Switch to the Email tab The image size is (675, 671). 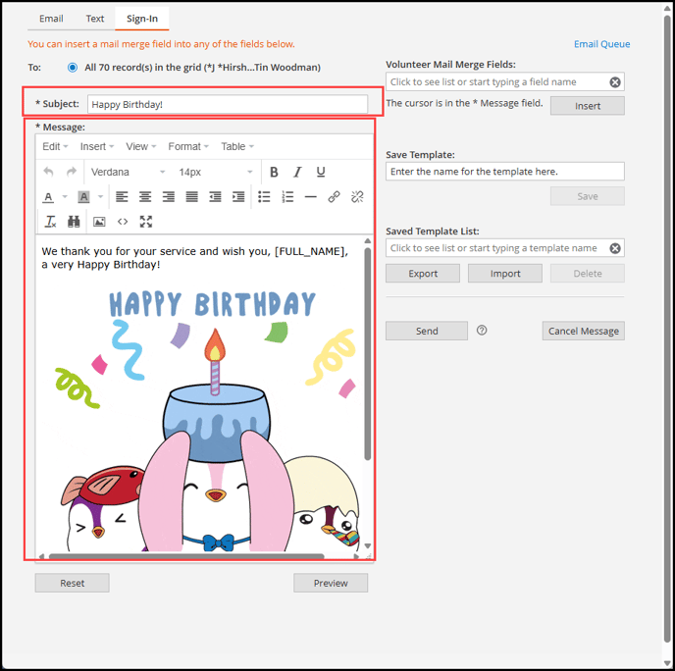[51, 19]
